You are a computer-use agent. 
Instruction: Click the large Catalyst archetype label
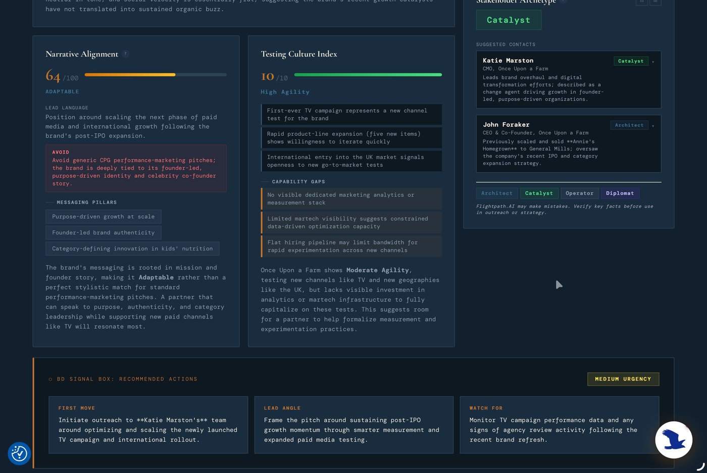pos(509,20)
